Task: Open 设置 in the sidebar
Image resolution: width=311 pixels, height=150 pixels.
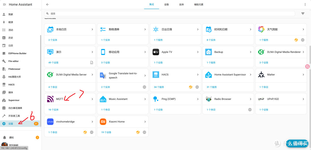Action: [20, 124]
